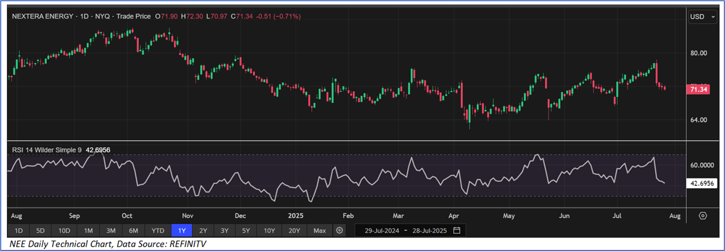Open time range settings gear icon

(x=339, y=231)
